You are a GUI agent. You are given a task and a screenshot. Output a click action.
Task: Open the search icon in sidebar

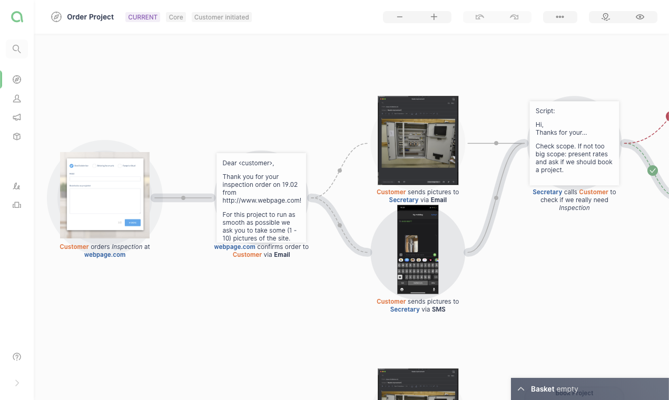coord(17,49)
